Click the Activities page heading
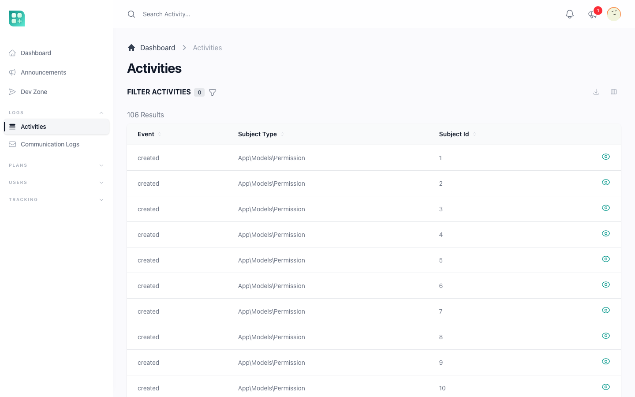635x397 pixels. click(154, 68)
